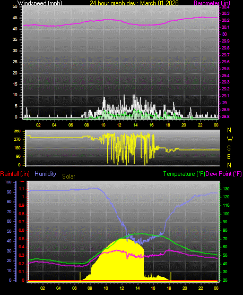The width and height of the screenshot is (243, 295).
Task: Click the "N" compass label beside 0 degrees
Action: (x=229, y=165)
